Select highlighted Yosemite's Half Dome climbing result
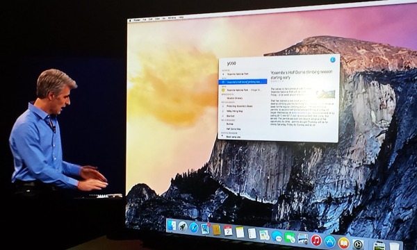417x250 pixels. [243, 82]
